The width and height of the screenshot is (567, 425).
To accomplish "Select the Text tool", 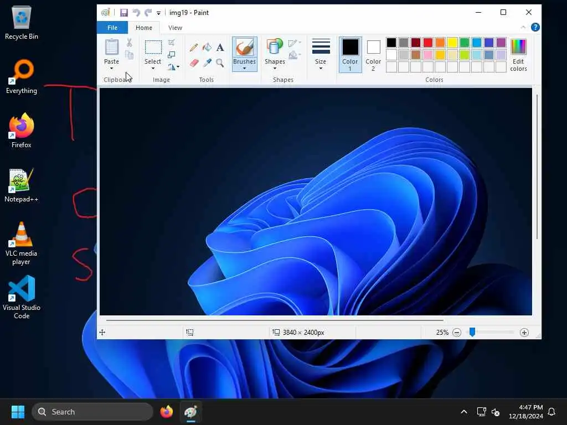I will point(220,48).
